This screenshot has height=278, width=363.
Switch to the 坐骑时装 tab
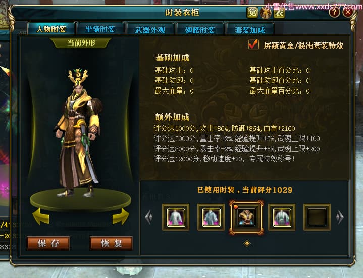[100, 29]
